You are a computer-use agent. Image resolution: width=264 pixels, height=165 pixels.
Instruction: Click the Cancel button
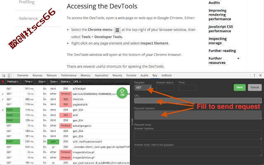click(255, 87)
